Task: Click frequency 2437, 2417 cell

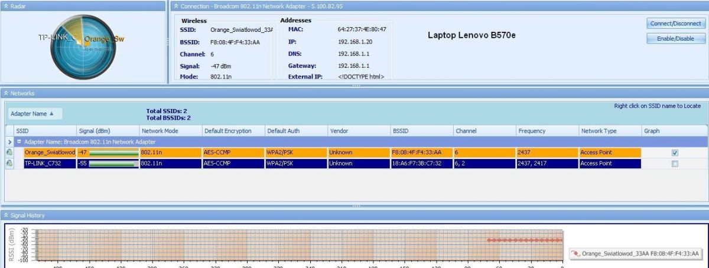Action: (547, 163)
